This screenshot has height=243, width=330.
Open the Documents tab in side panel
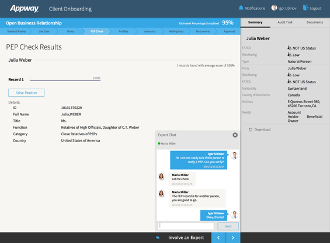(x=315, y=22)
